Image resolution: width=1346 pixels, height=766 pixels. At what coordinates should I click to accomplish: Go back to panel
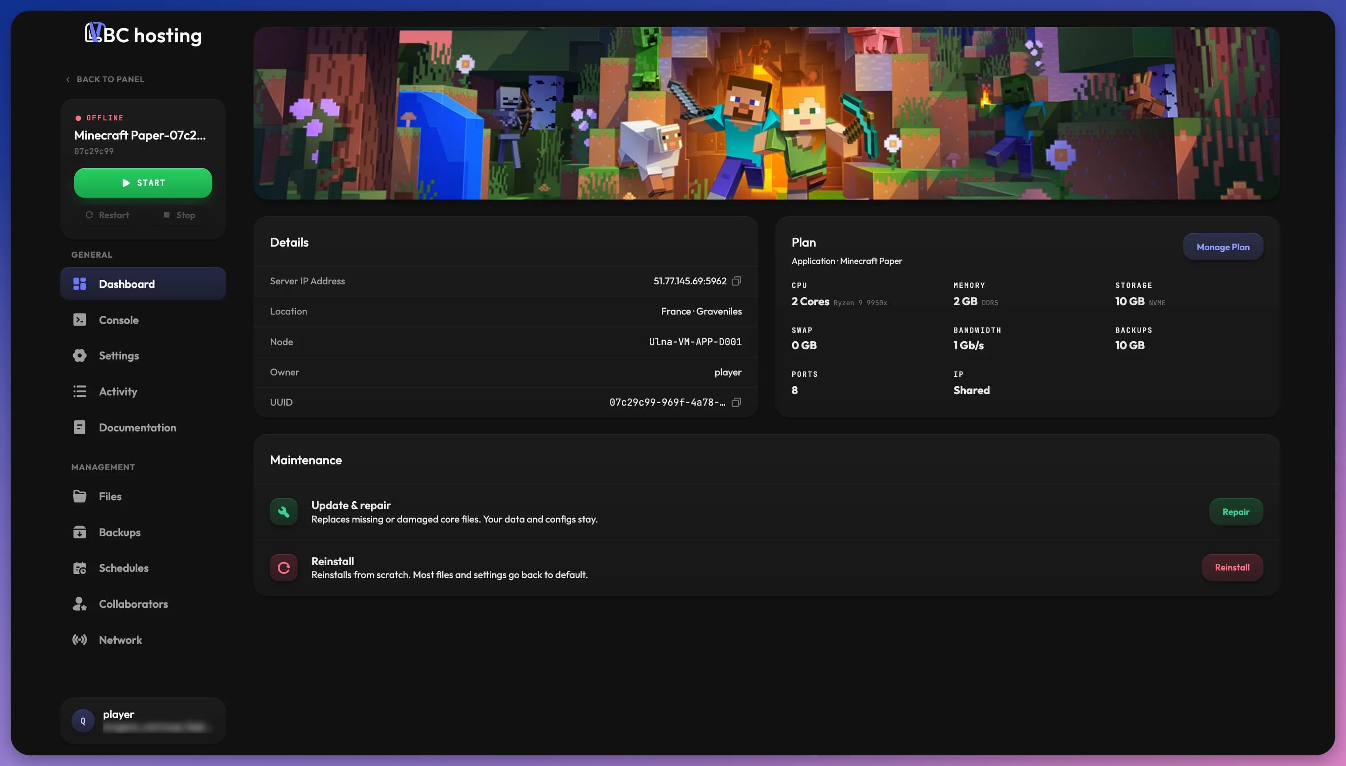click(105, 79)
